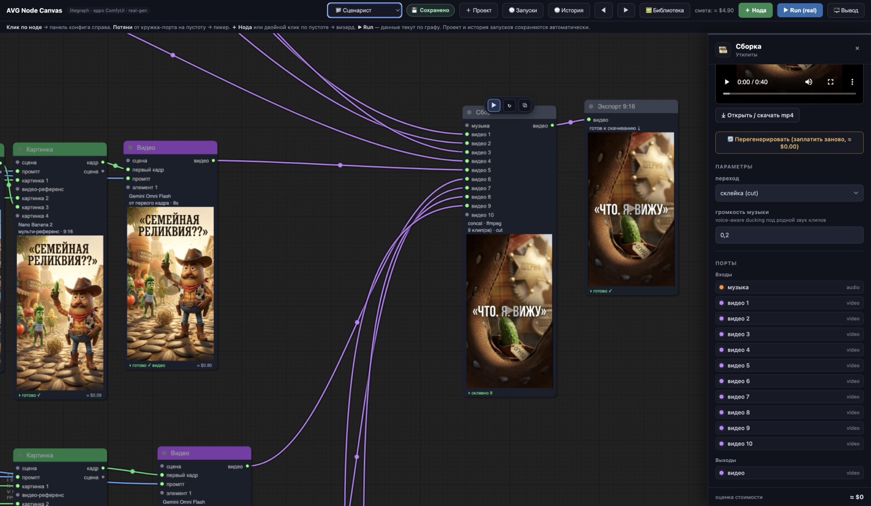Click the rerun arrow icon above Сборка node
The height and width of the screenshot is (506, 871).
click(x=509, y=106)
